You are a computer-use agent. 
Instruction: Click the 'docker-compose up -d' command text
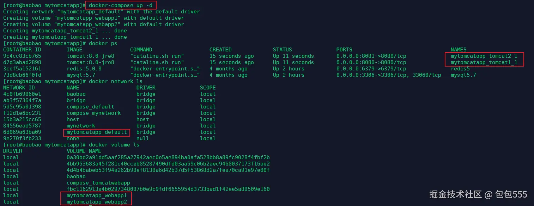(x=121, y=5)
